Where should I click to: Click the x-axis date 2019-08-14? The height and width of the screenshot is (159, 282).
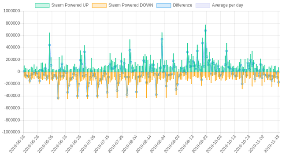[x=144, y=144]
